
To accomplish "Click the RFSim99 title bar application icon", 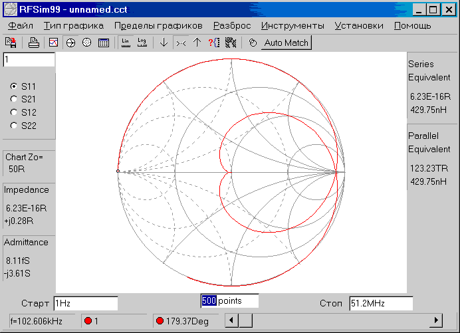I will click(10, 9).
